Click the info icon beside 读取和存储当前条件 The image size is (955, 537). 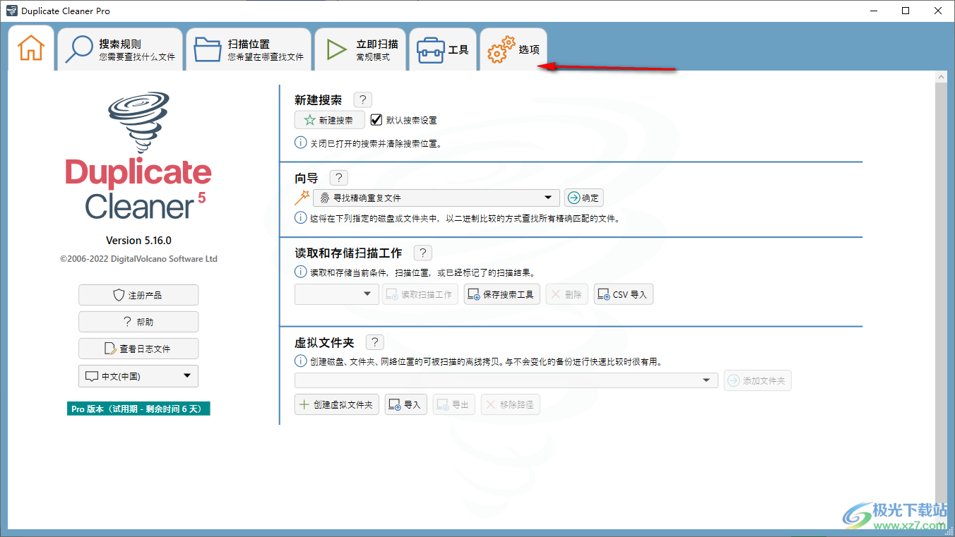pos(300,272)
